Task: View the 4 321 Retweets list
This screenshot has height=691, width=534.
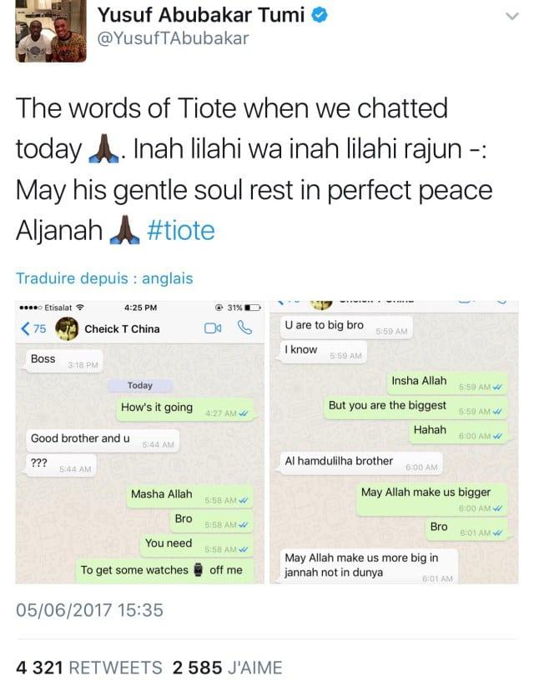Action: click(89, 668)
